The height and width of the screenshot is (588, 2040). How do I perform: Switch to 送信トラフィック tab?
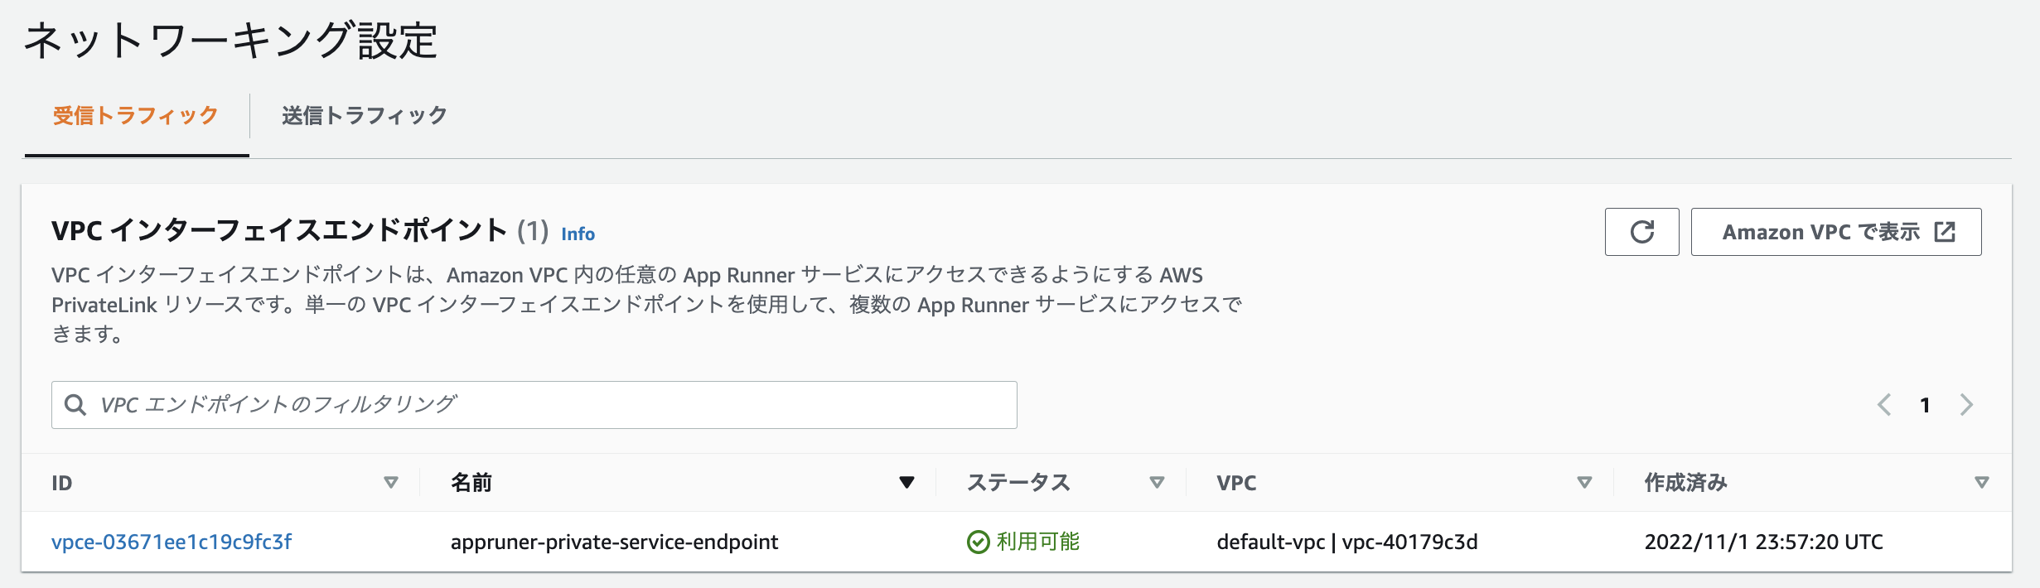pyautogui.click(x=365, y=115)
